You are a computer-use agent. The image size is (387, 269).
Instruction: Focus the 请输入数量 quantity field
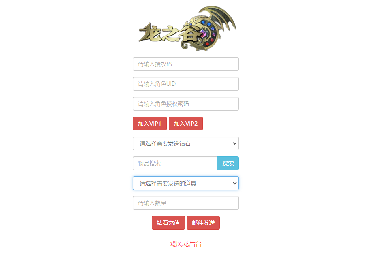[185, 203]
